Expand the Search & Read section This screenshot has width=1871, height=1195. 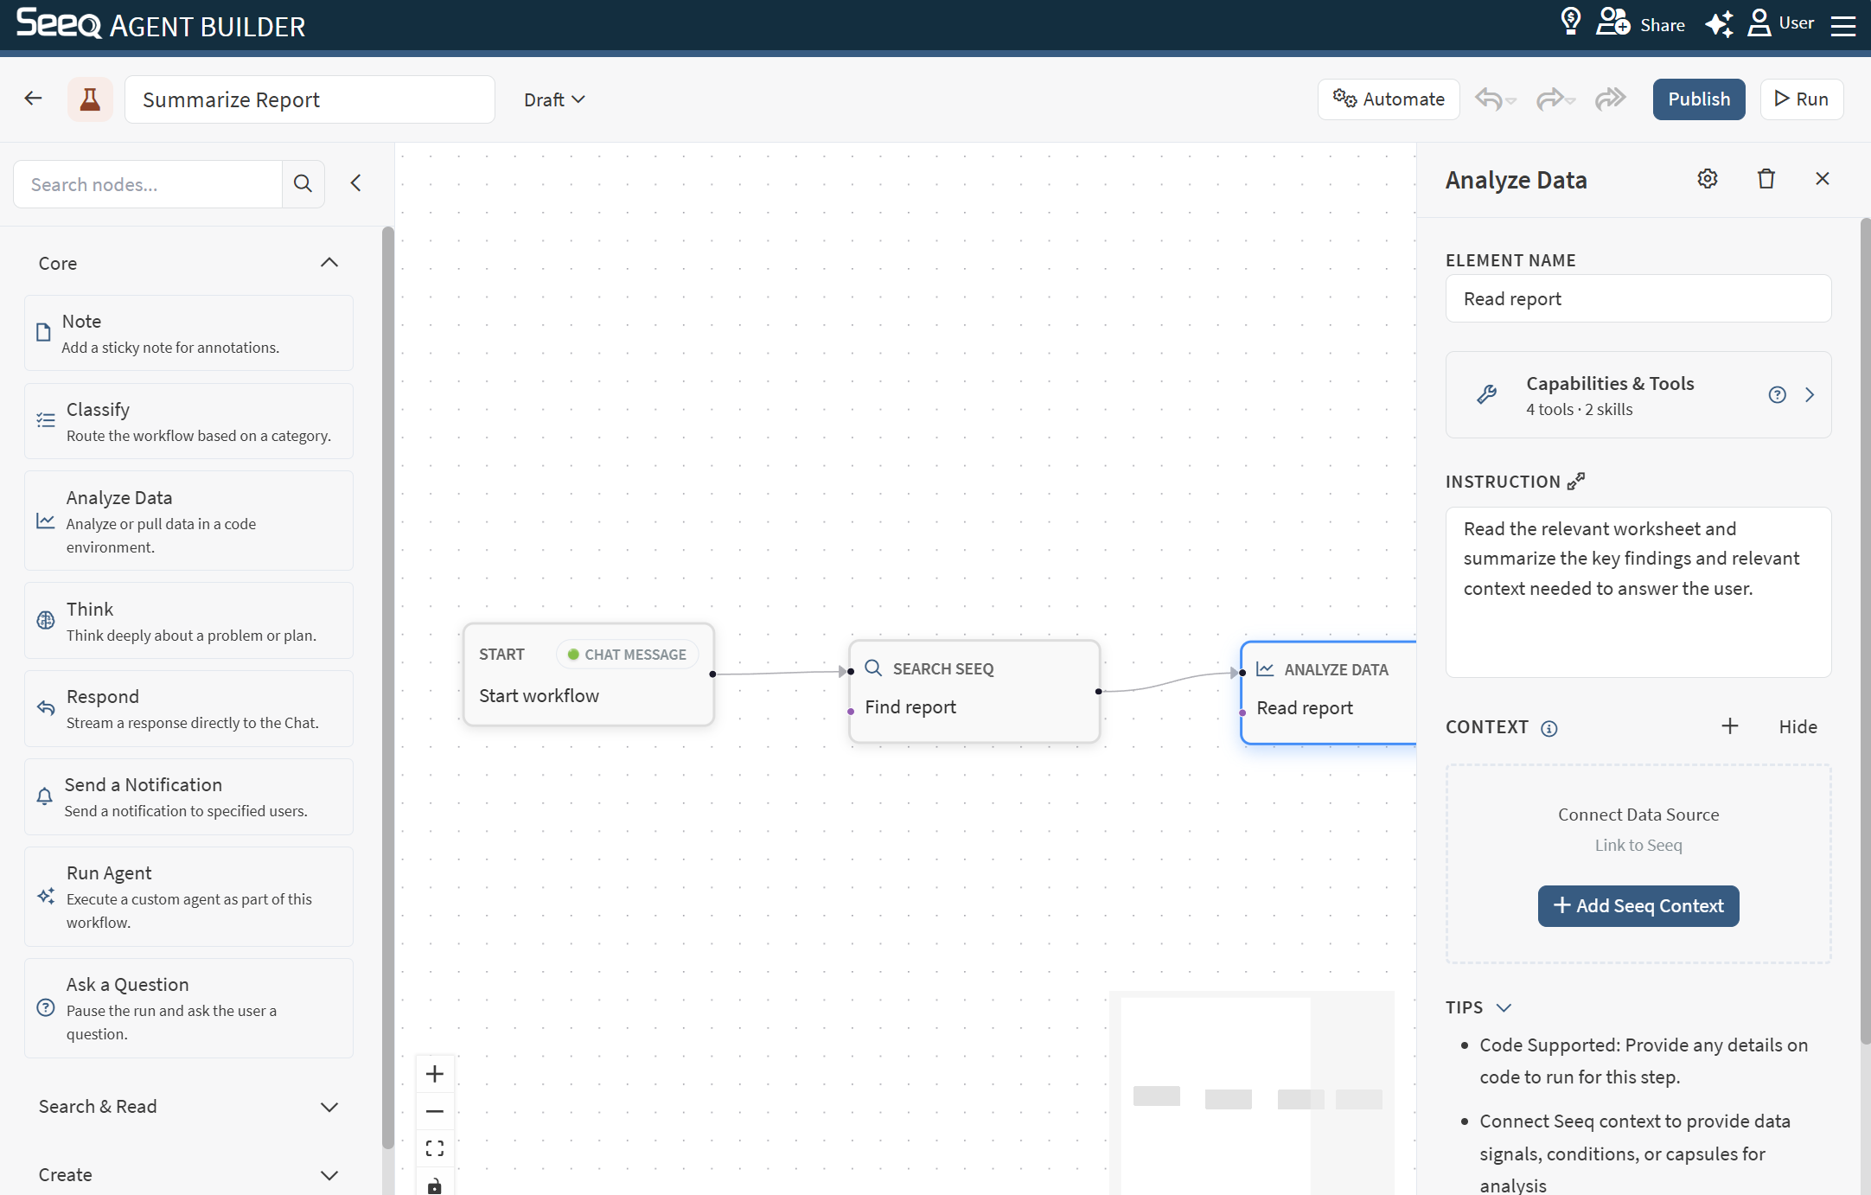tap(329, 1107)
